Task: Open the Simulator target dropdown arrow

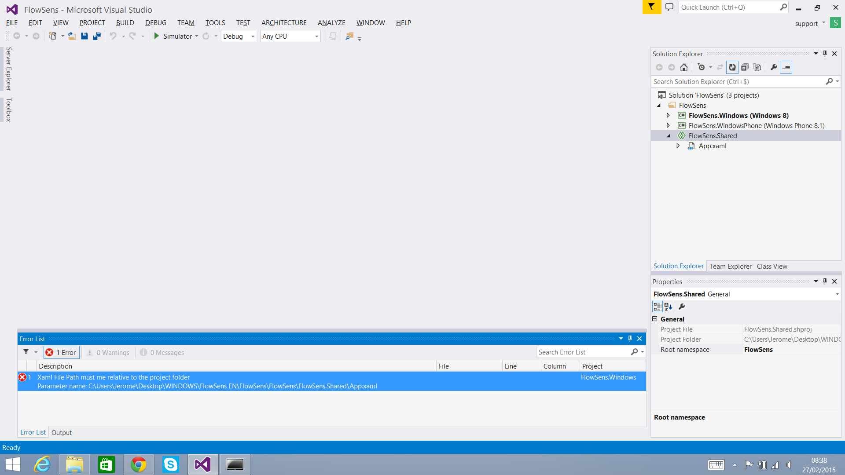Action: (x=197, y=36)
